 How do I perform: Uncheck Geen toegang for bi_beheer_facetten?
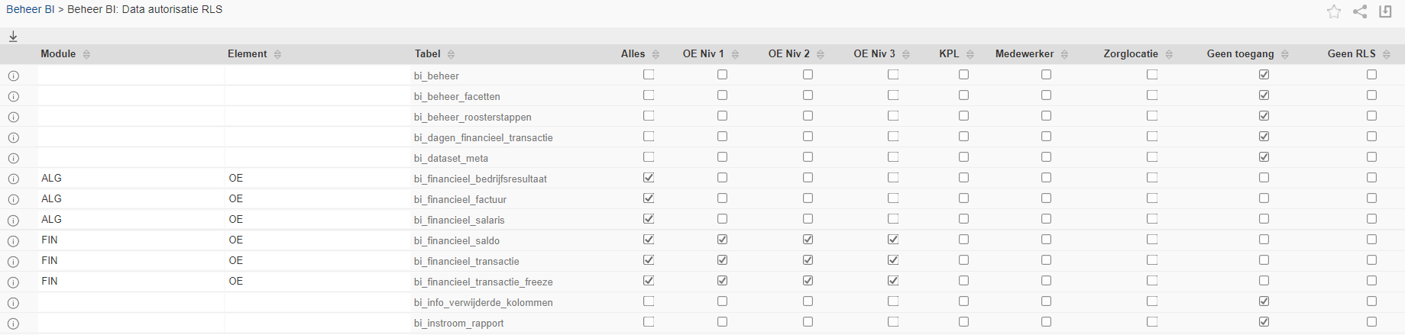[1264, 95]
